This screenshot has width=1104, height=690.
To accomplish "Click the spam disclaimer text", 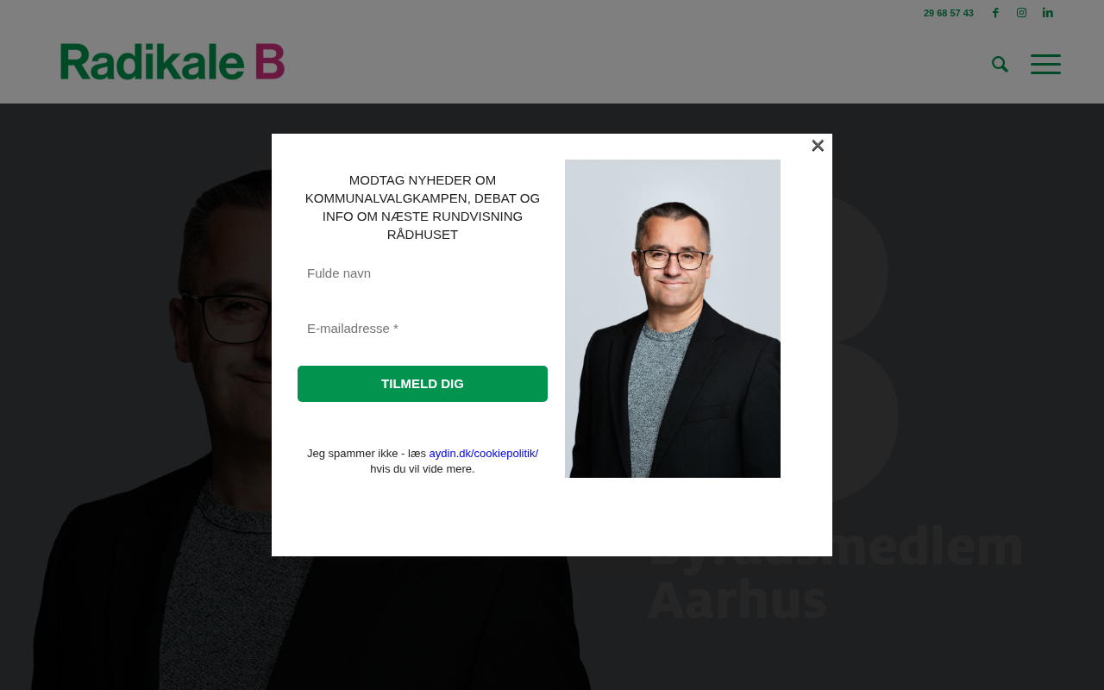I will pyautogui.click(x=423, y=461).
